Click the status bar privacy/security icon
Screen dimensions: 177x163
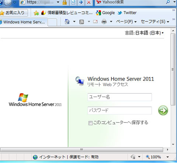[133, 157]
